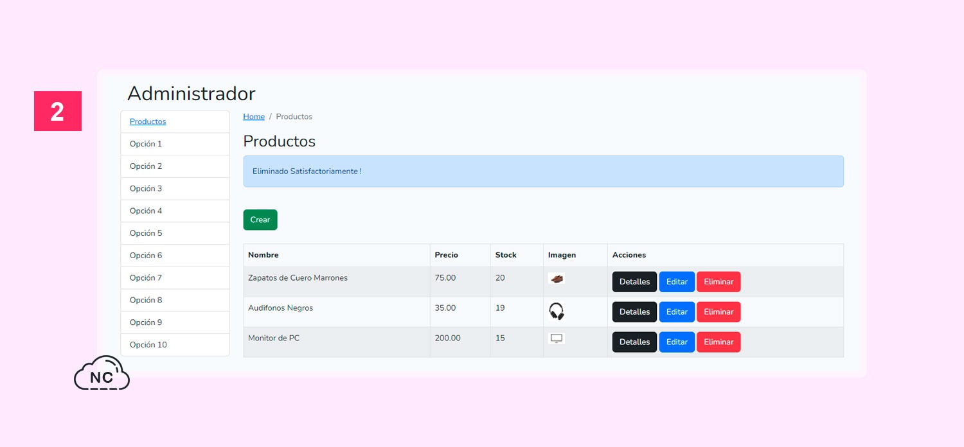Click the Administrador page title
Viewport: 964px width, 447px height.
click(x=192, y=94)
